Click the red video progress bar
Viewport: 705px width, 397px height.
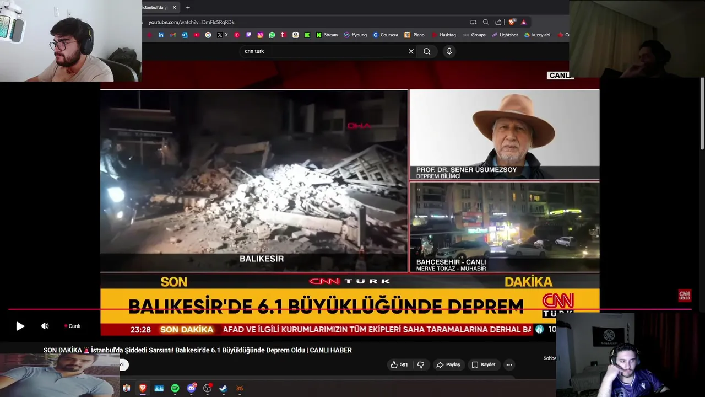349,309
